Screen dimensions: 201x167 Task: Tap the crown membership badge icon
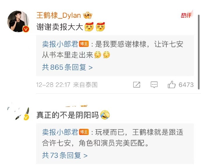pyautogui.click(x=88, y=15)
